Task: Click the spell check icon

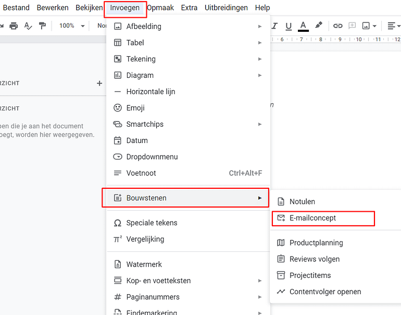Action: pos(28,26)
